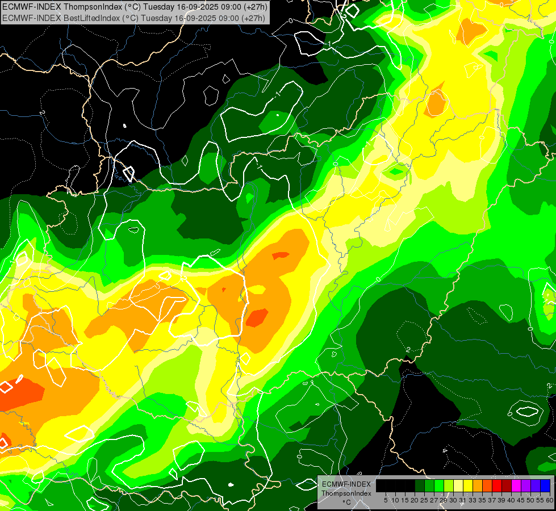This screenshot has width=556, height=511.
Task: Click the legend value label '29'
Action: pyautogui.click(x=444, y=500)
